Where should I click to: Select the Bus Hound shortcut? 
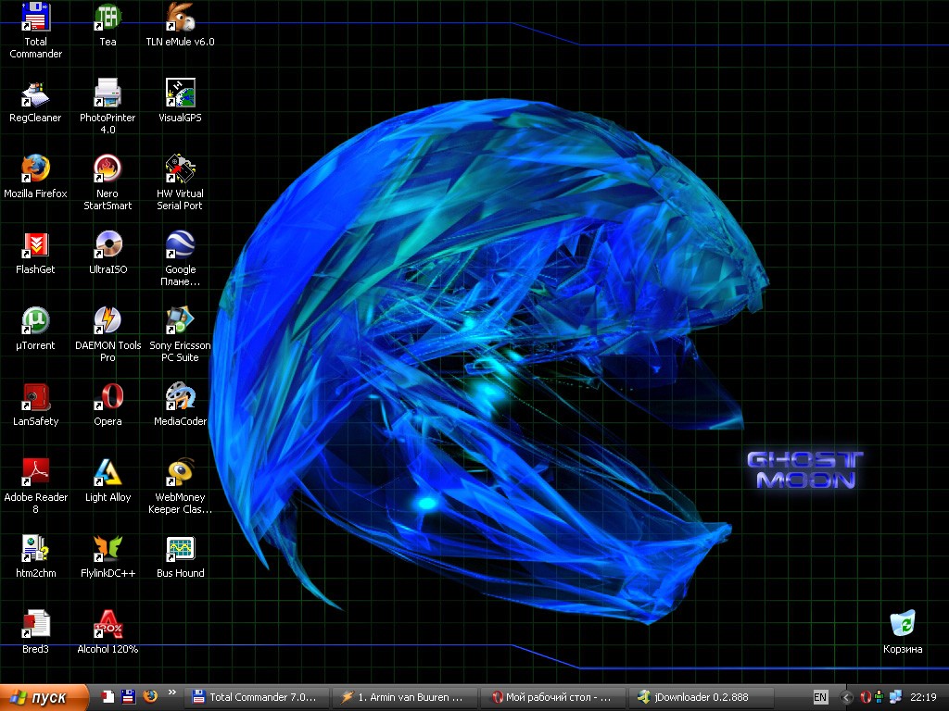tap(180, 549)
